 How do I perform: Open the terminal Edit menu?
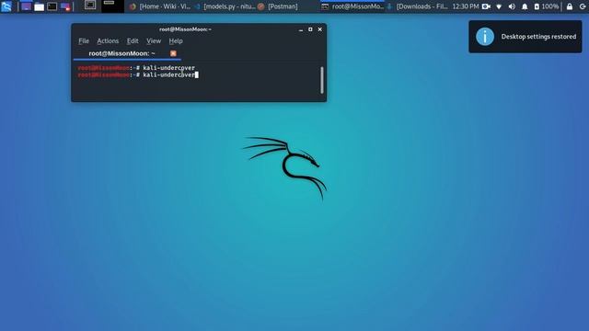[133, 40]
